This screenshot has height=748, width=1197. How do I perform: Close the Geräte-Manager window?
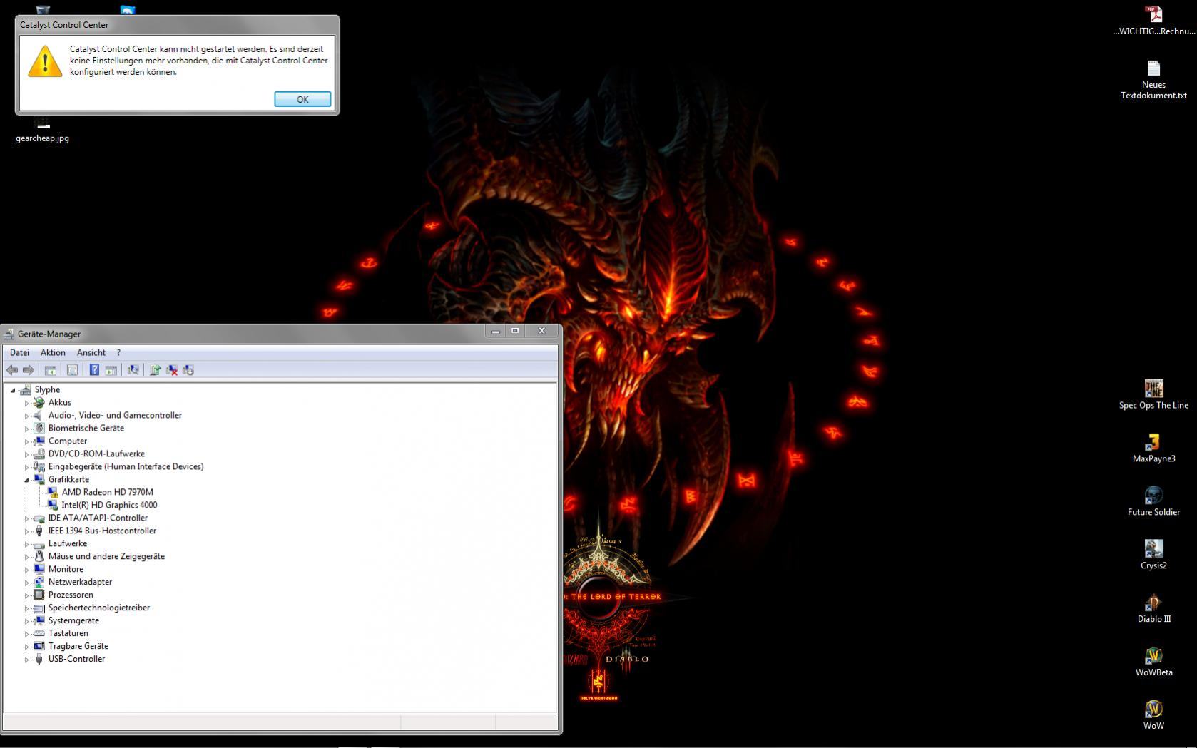pyautogui.click(x=541, y=331)
